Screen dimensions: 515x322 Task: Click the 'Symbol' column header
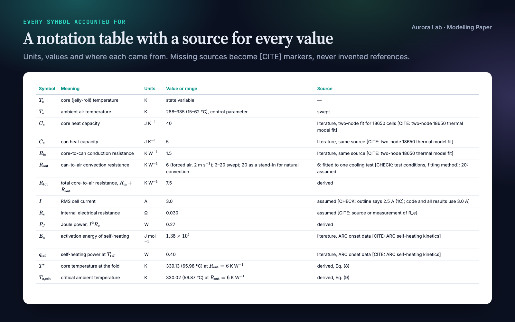[47, 89]
